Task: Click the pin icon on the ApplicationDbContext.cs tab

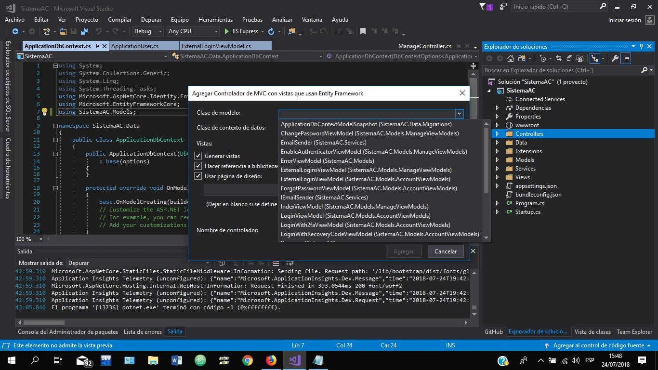Action: (x=97, y=46)
